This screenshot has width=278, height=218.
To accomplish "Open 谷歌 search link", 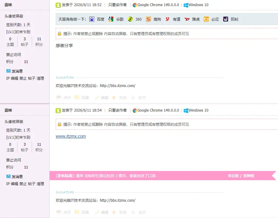I will pyautogui.click(x=120, y=19).
